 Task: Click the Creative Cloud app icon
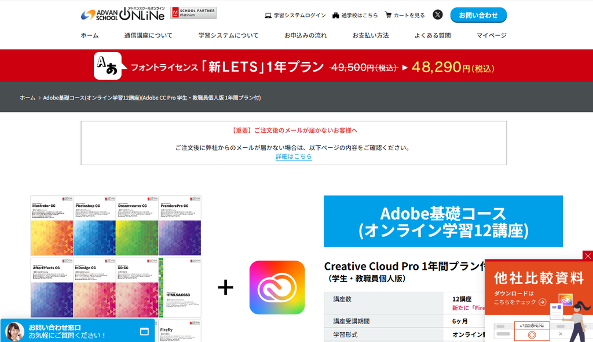click(x=277, y=288)
